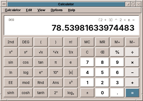Click the tanh key

coord(41,93)
